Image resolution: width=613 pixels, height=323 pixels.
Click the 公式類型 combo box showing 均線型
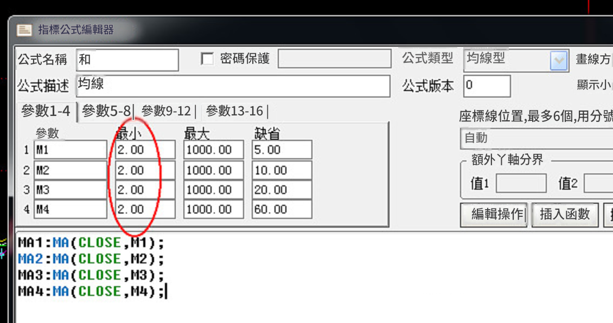(516, 61)
